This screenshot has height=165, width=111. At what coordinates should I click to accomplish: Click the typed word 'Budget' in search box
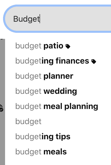[26, 19]
